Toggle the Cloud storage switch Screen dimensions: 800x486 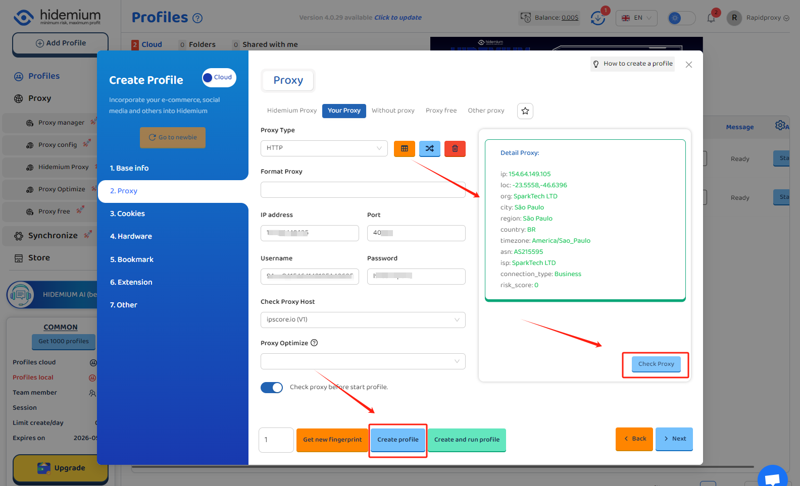219,78
